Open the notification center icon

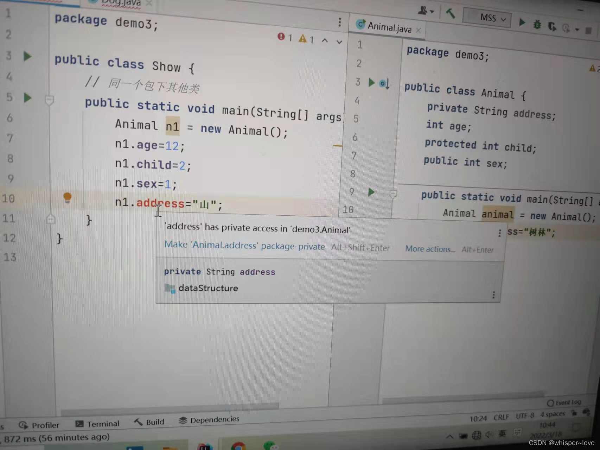[x=577, y=428]
